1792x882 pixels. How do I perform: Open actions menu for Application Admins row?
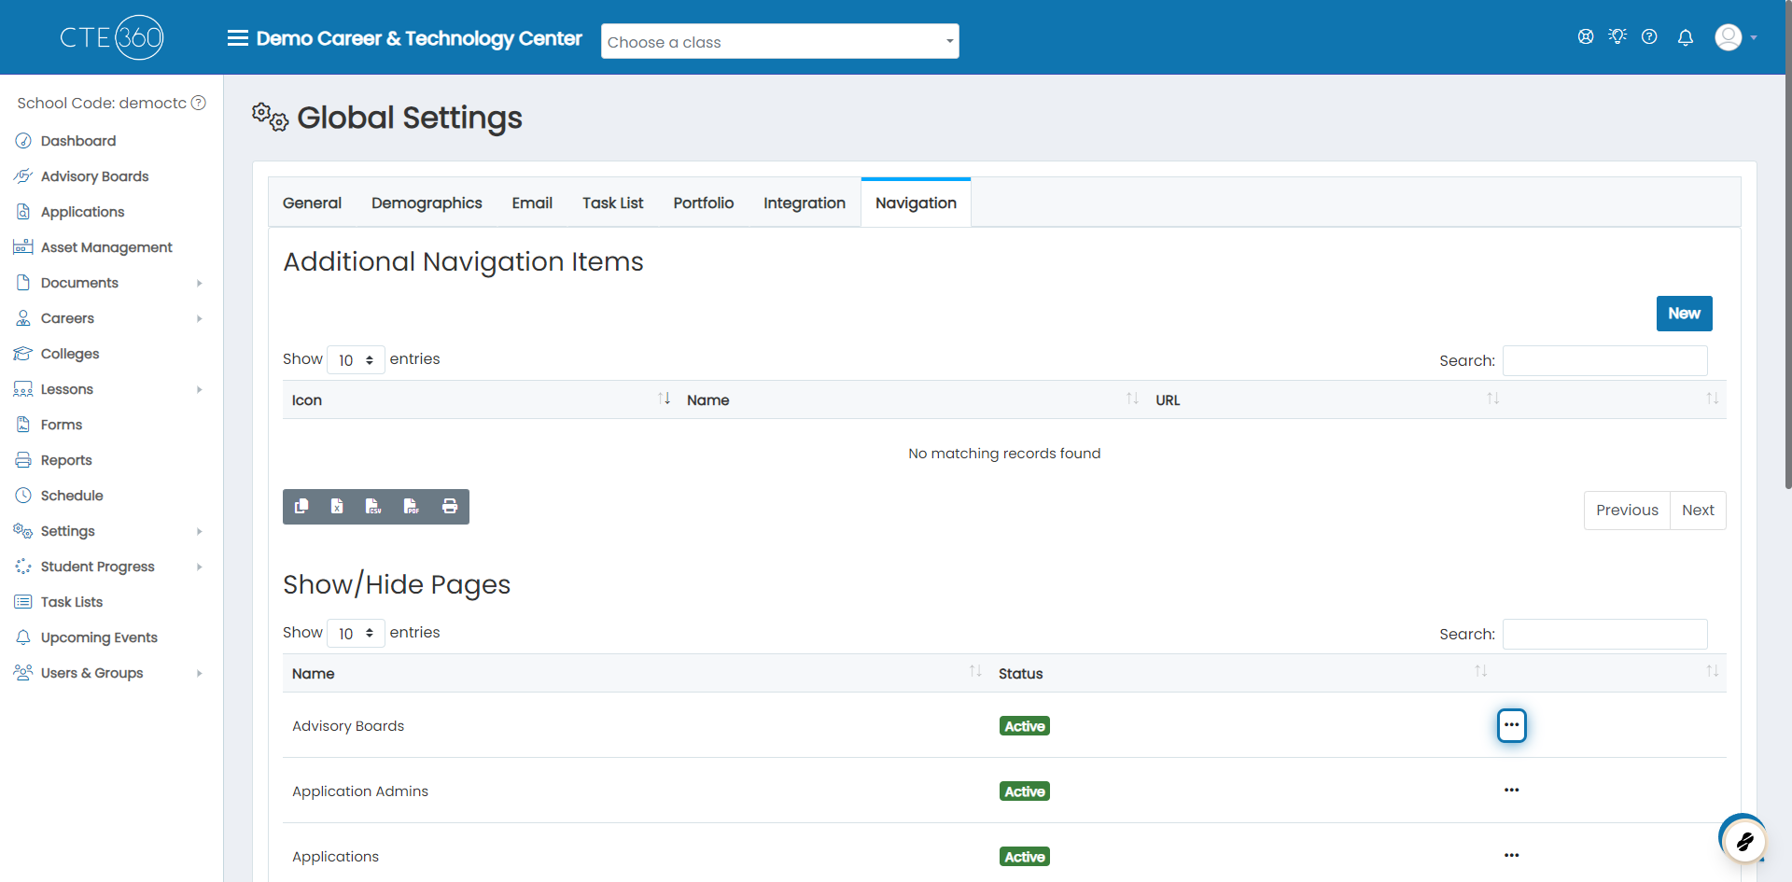pyautogui.click(x=1512, y=791)
